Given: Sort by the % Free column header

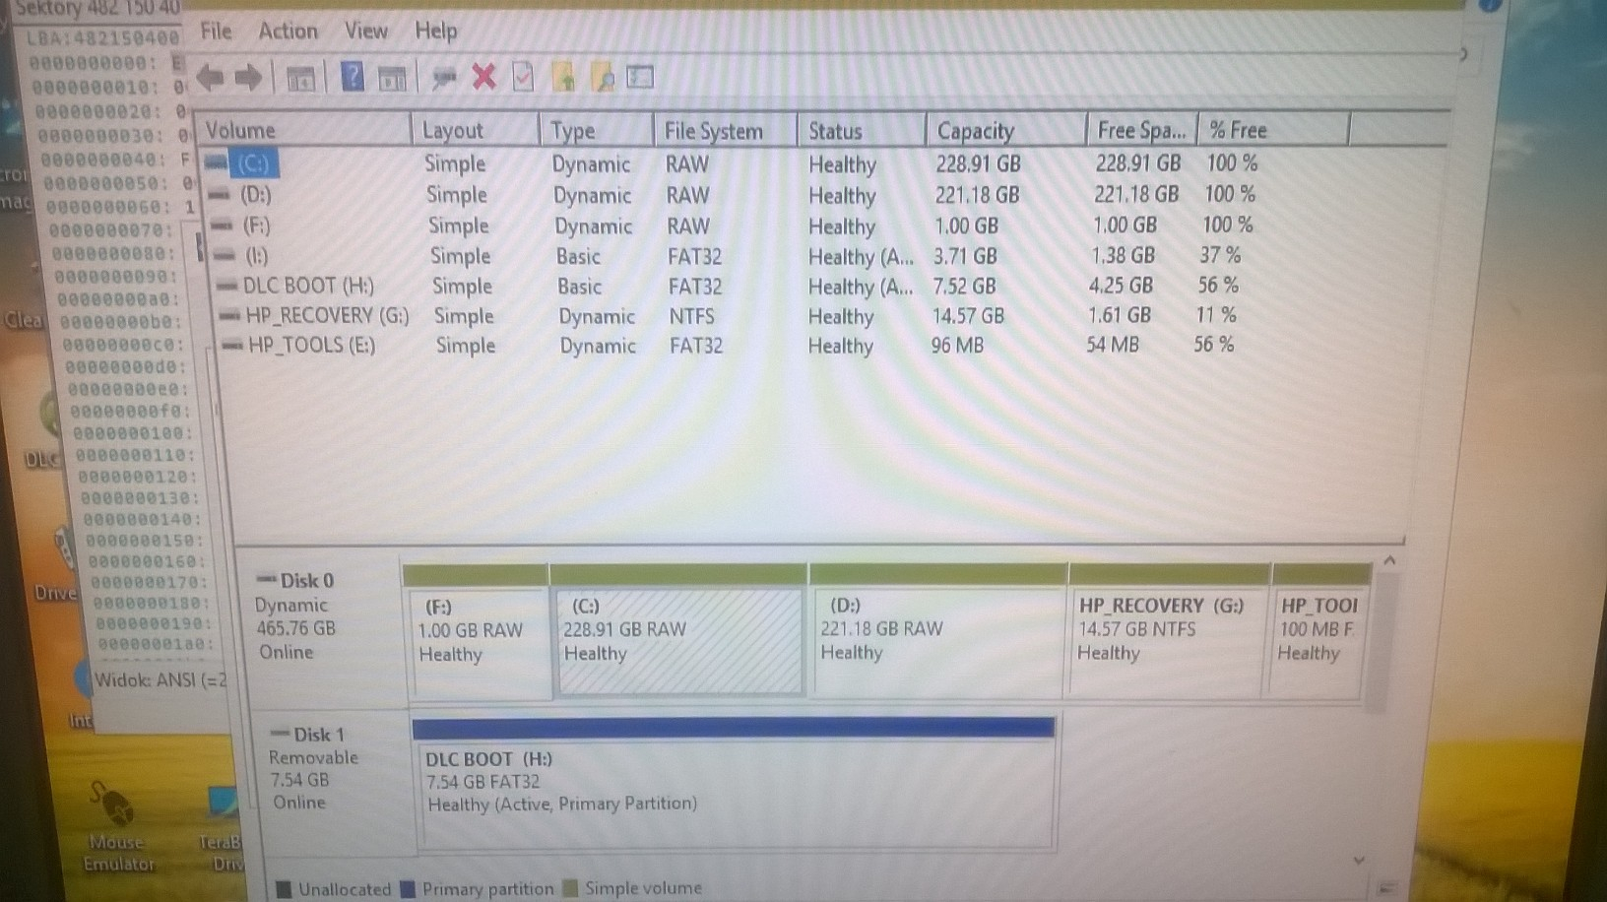Looking at the screenshot, I should [x=1273, y=130].
